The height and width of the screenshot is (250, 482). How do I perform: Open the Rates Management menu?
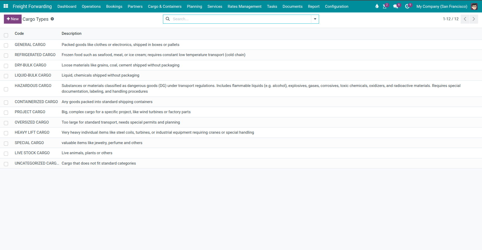pyautogui.click(x=244, y=6)
